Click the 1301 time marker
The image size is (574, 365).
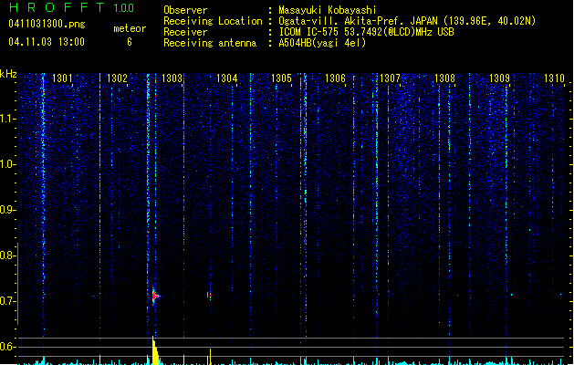62,78
